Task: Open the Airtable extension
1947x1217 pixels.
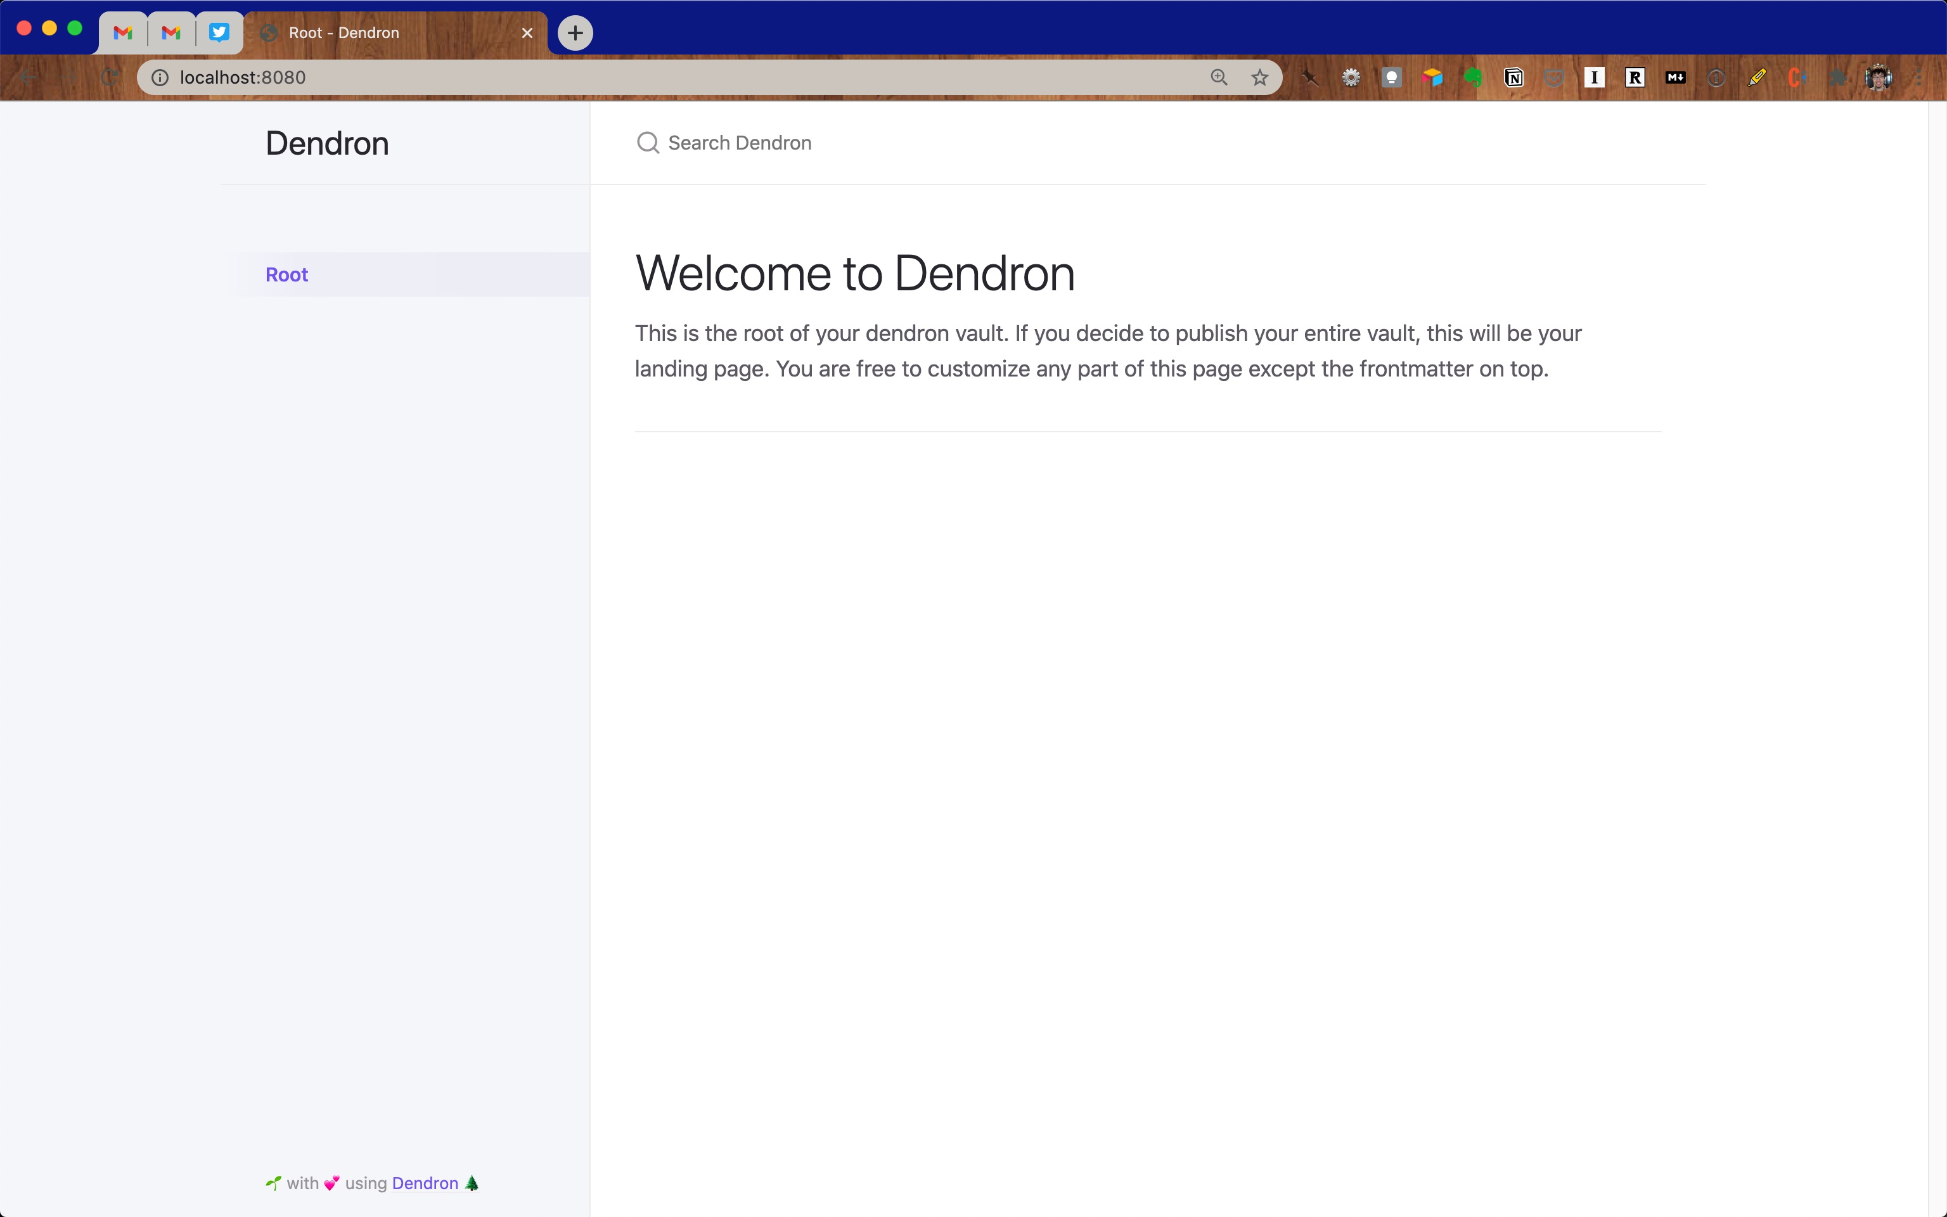Action: click(1432, 77)
